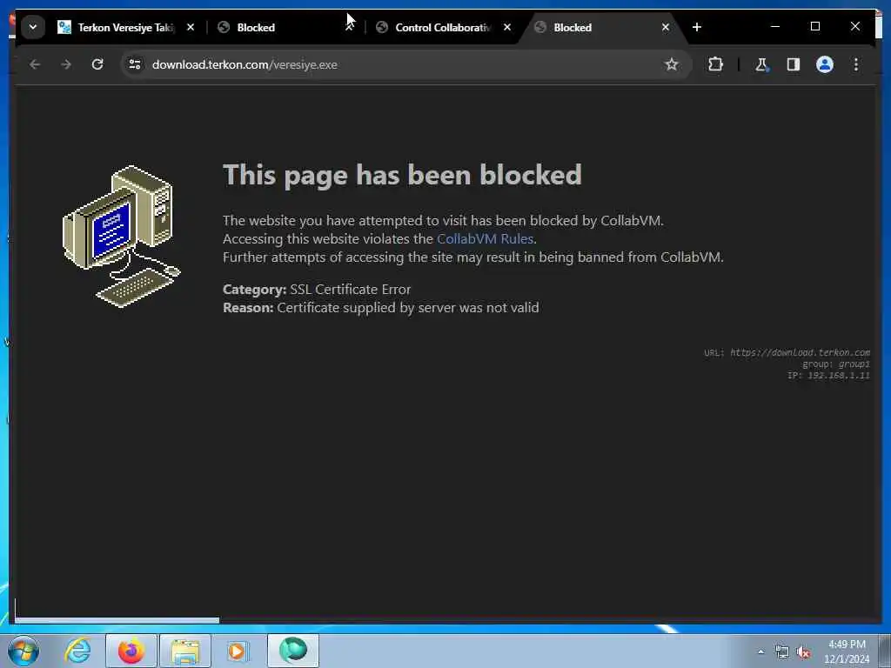Click the retro computer illustration

coord(121,236)
